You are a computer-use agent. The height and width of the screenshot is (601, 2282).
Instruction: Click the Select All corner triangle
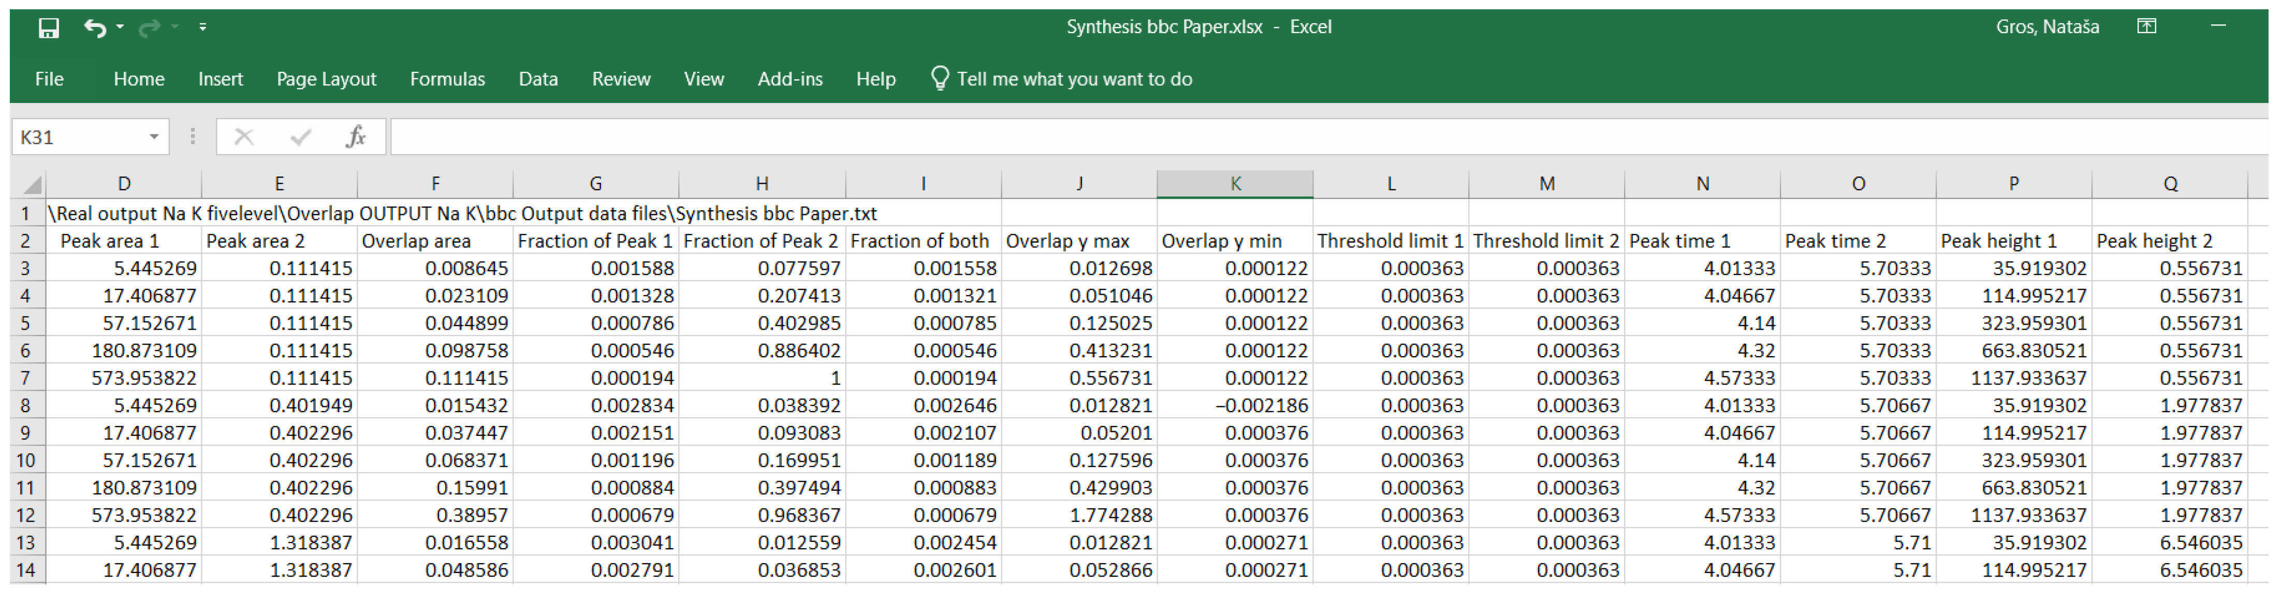[32, 184]
